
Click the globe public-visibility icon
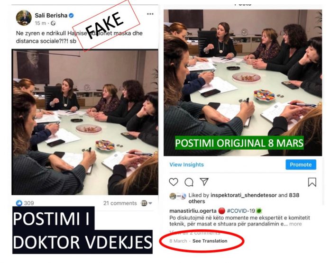click(x=53, y=23)
